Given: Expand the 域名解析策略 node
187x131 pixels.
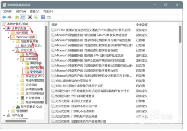Looking at the screenshot, I should [x=13, y=41].
